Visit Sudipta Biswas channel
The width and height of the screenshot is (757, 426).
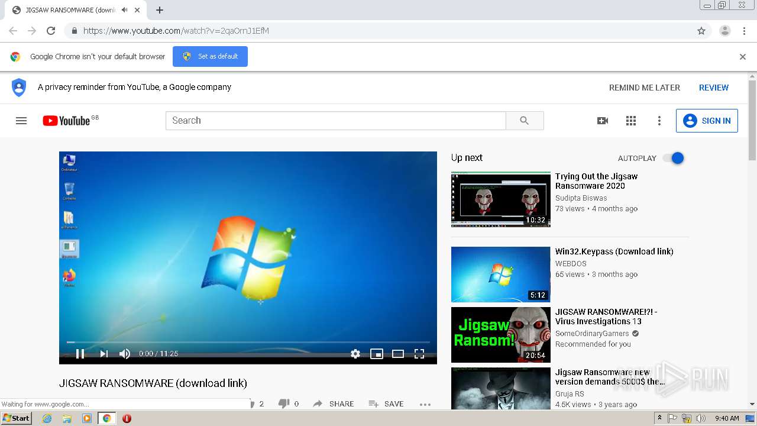tap(581, 198)
